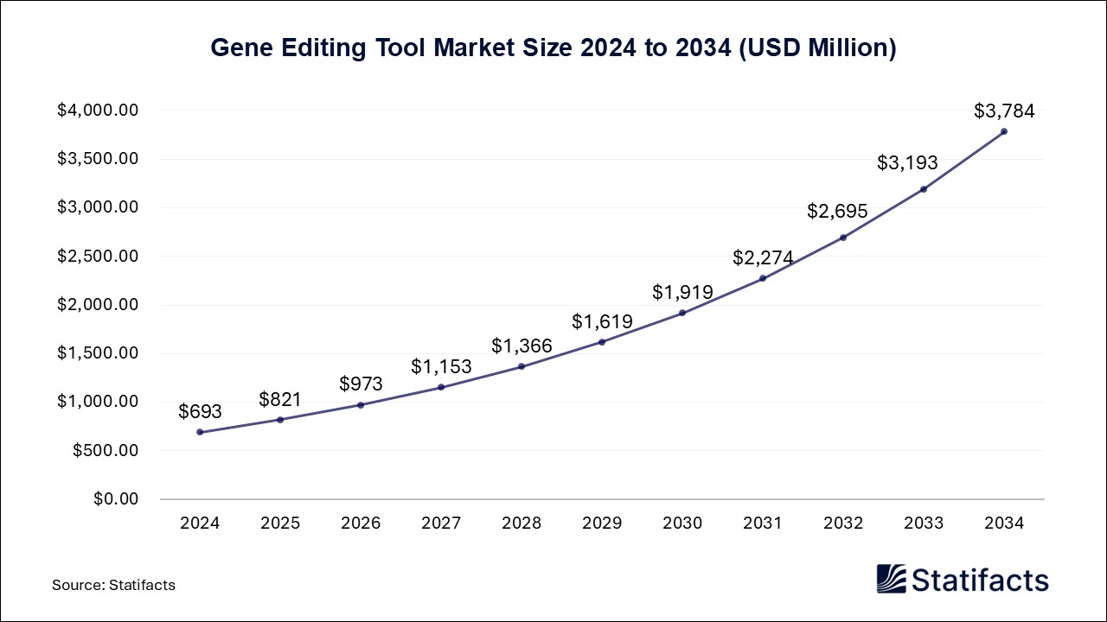This screenshot has height=622, width=1107.
Task: Click the chart title text
Action: (553, 48)
